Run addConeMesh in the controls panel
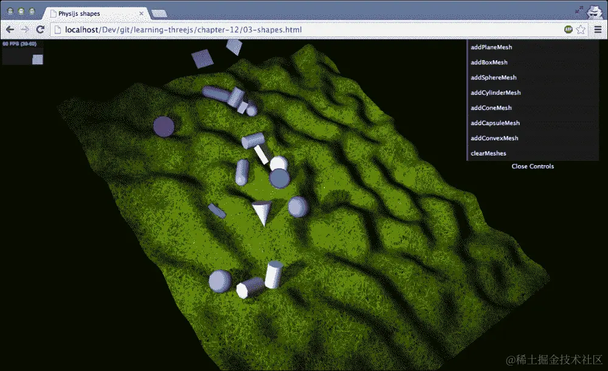The image size is (608, 371). (x=533, y=107)
